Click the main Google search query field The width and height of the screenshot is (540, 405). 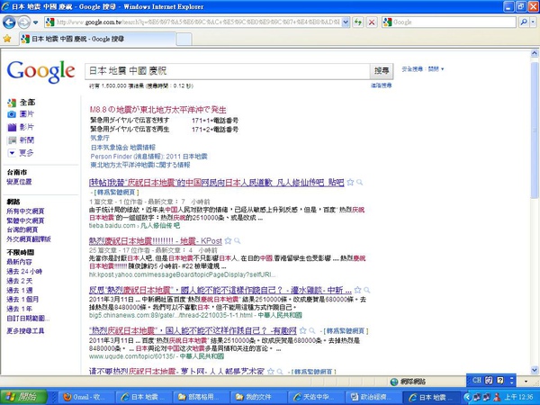click(x=228, y=71)
